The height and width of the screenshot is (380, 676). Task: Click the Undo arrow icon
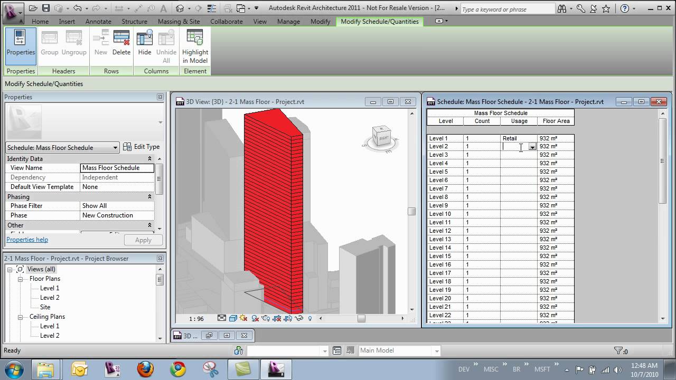click(x=78, y=8)
